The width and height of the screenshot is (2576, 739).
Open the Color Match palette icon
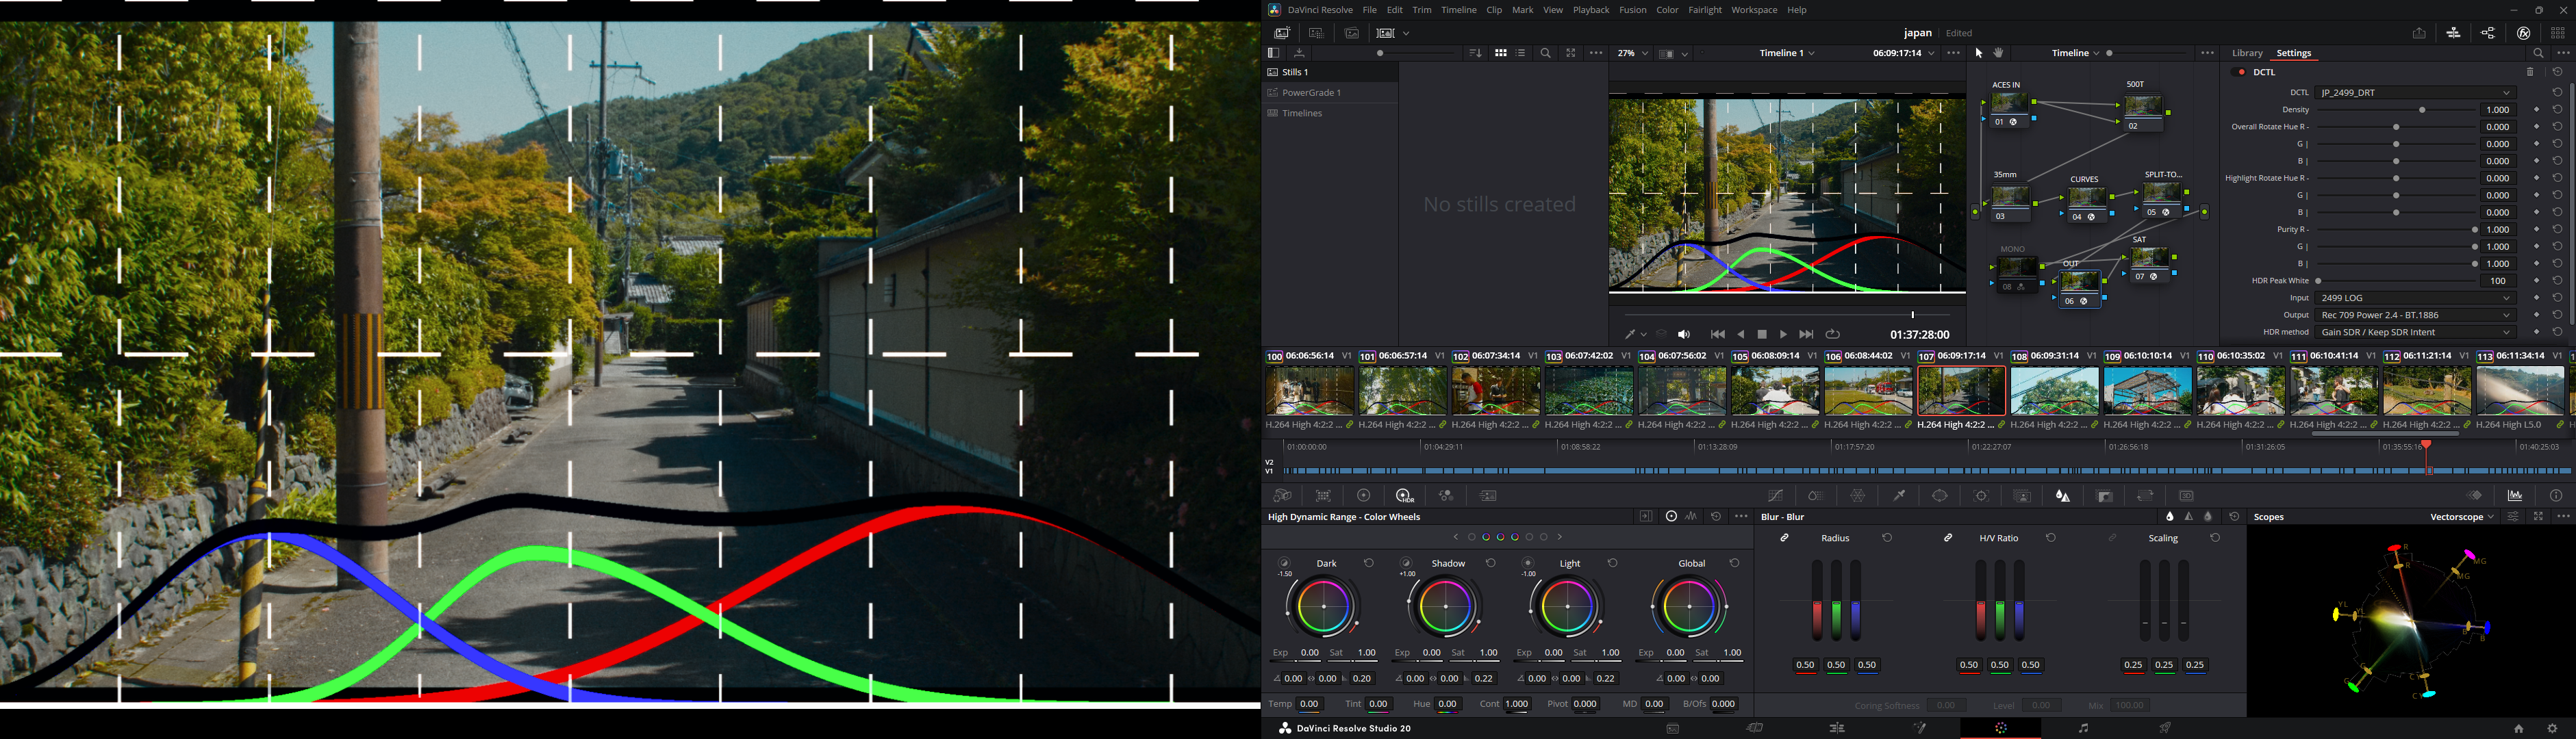pos(1323,496)
